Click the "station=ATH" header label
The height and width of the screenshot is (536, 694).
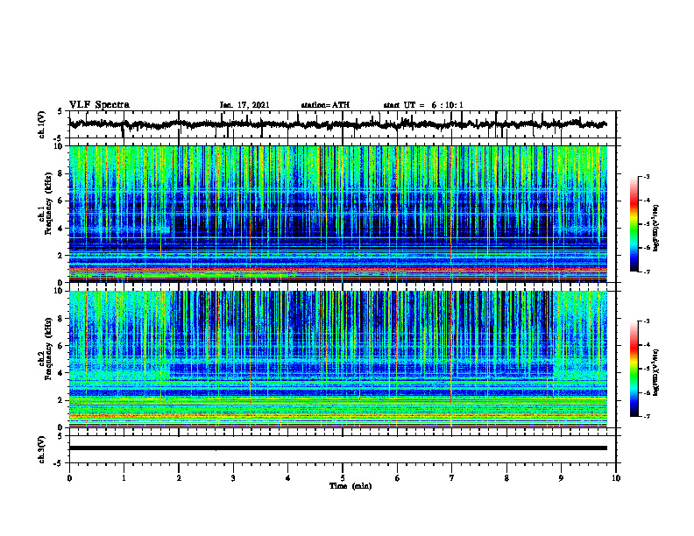click(325, 105)
